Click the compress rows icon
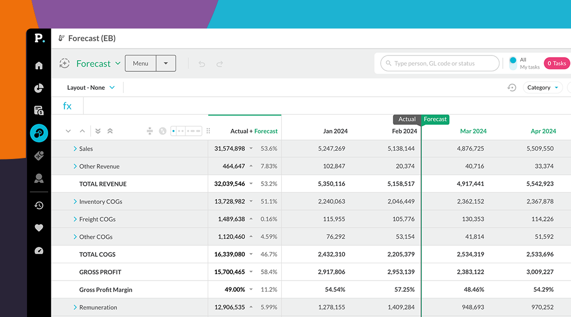Viewport: 571px width, 317px height. tap(150, 131)
